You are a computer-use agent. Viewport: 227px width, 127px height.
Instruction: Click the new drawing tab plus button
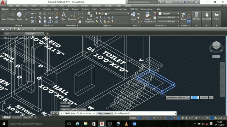[47, 34]
